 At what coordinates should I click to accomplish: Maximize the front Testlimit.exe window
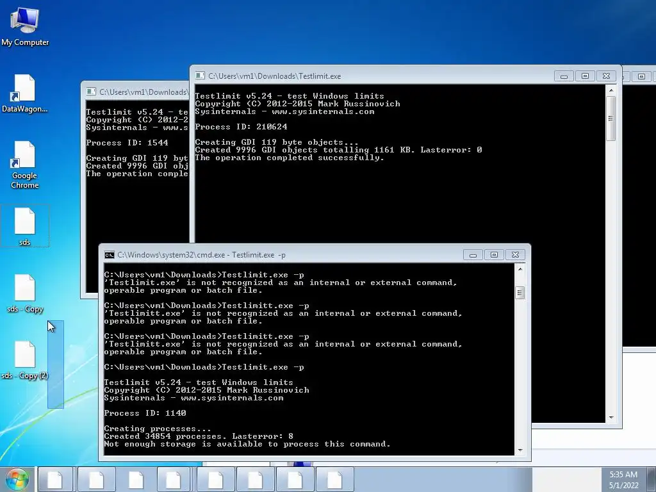pyautogui.click(x=586, y=76)
